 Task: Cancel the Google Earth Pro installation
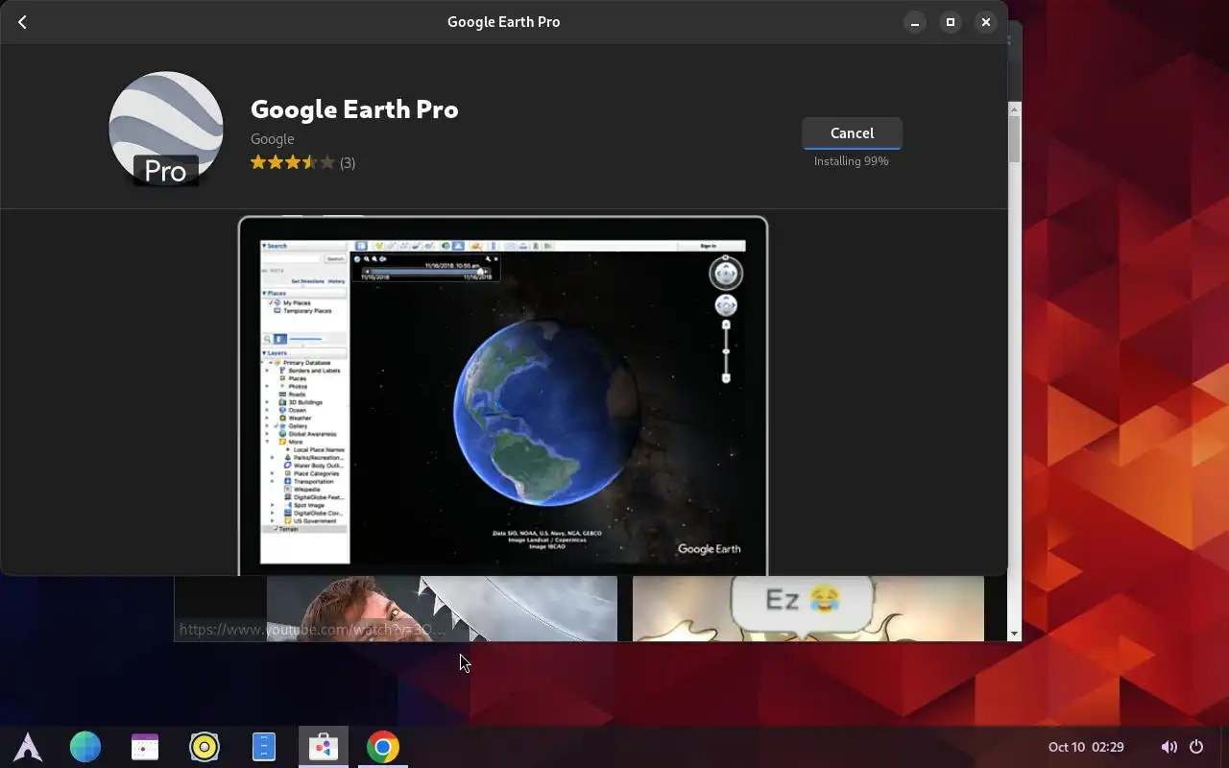pos(852,133)
